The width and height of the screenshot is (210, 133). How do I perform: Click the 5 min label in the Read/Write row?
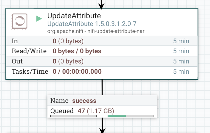(x=181, y=51)
